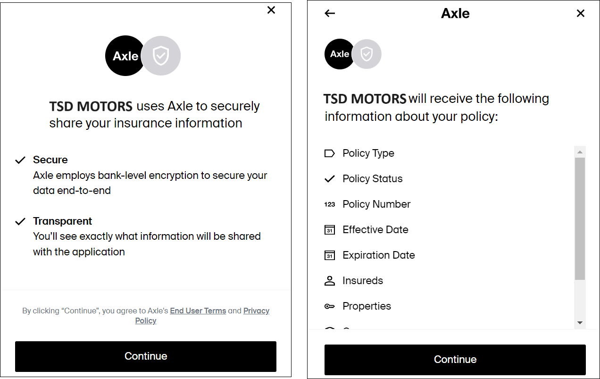Click the Secure checkmark icon

[20, 160]
